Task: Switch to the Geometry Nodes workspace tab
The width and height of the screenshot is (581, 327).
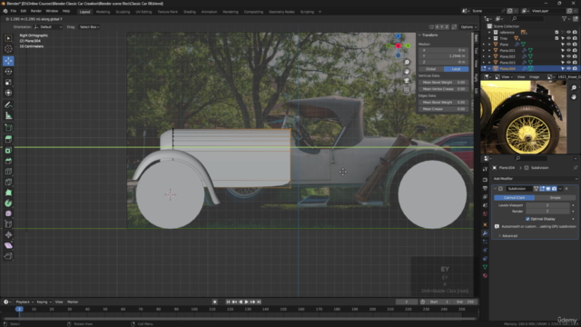Action: coord(281,12)
